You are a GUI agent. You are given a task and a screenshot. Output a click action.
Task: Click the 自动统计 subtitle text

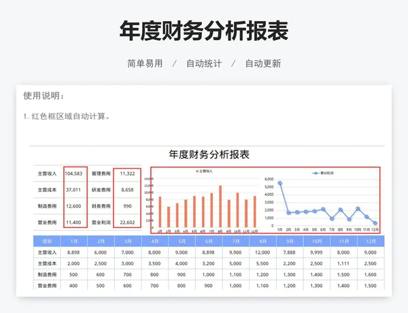pyautogui.click(x=204, y=63)
